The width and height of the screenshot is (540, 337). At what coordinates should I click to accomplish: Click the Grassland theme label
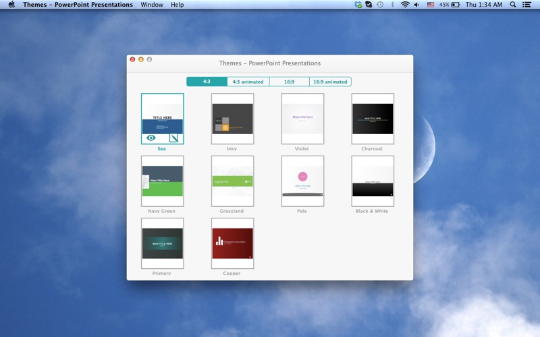pos(232,211)
